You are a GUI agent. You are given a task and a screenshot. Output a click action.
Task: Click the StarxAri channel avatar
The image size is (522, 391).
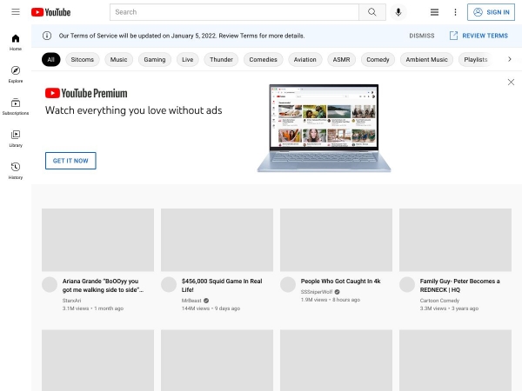click(x=50, y=285)
